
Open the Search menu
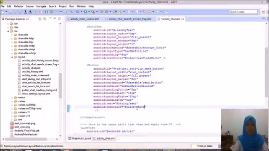tap(53, 6)
